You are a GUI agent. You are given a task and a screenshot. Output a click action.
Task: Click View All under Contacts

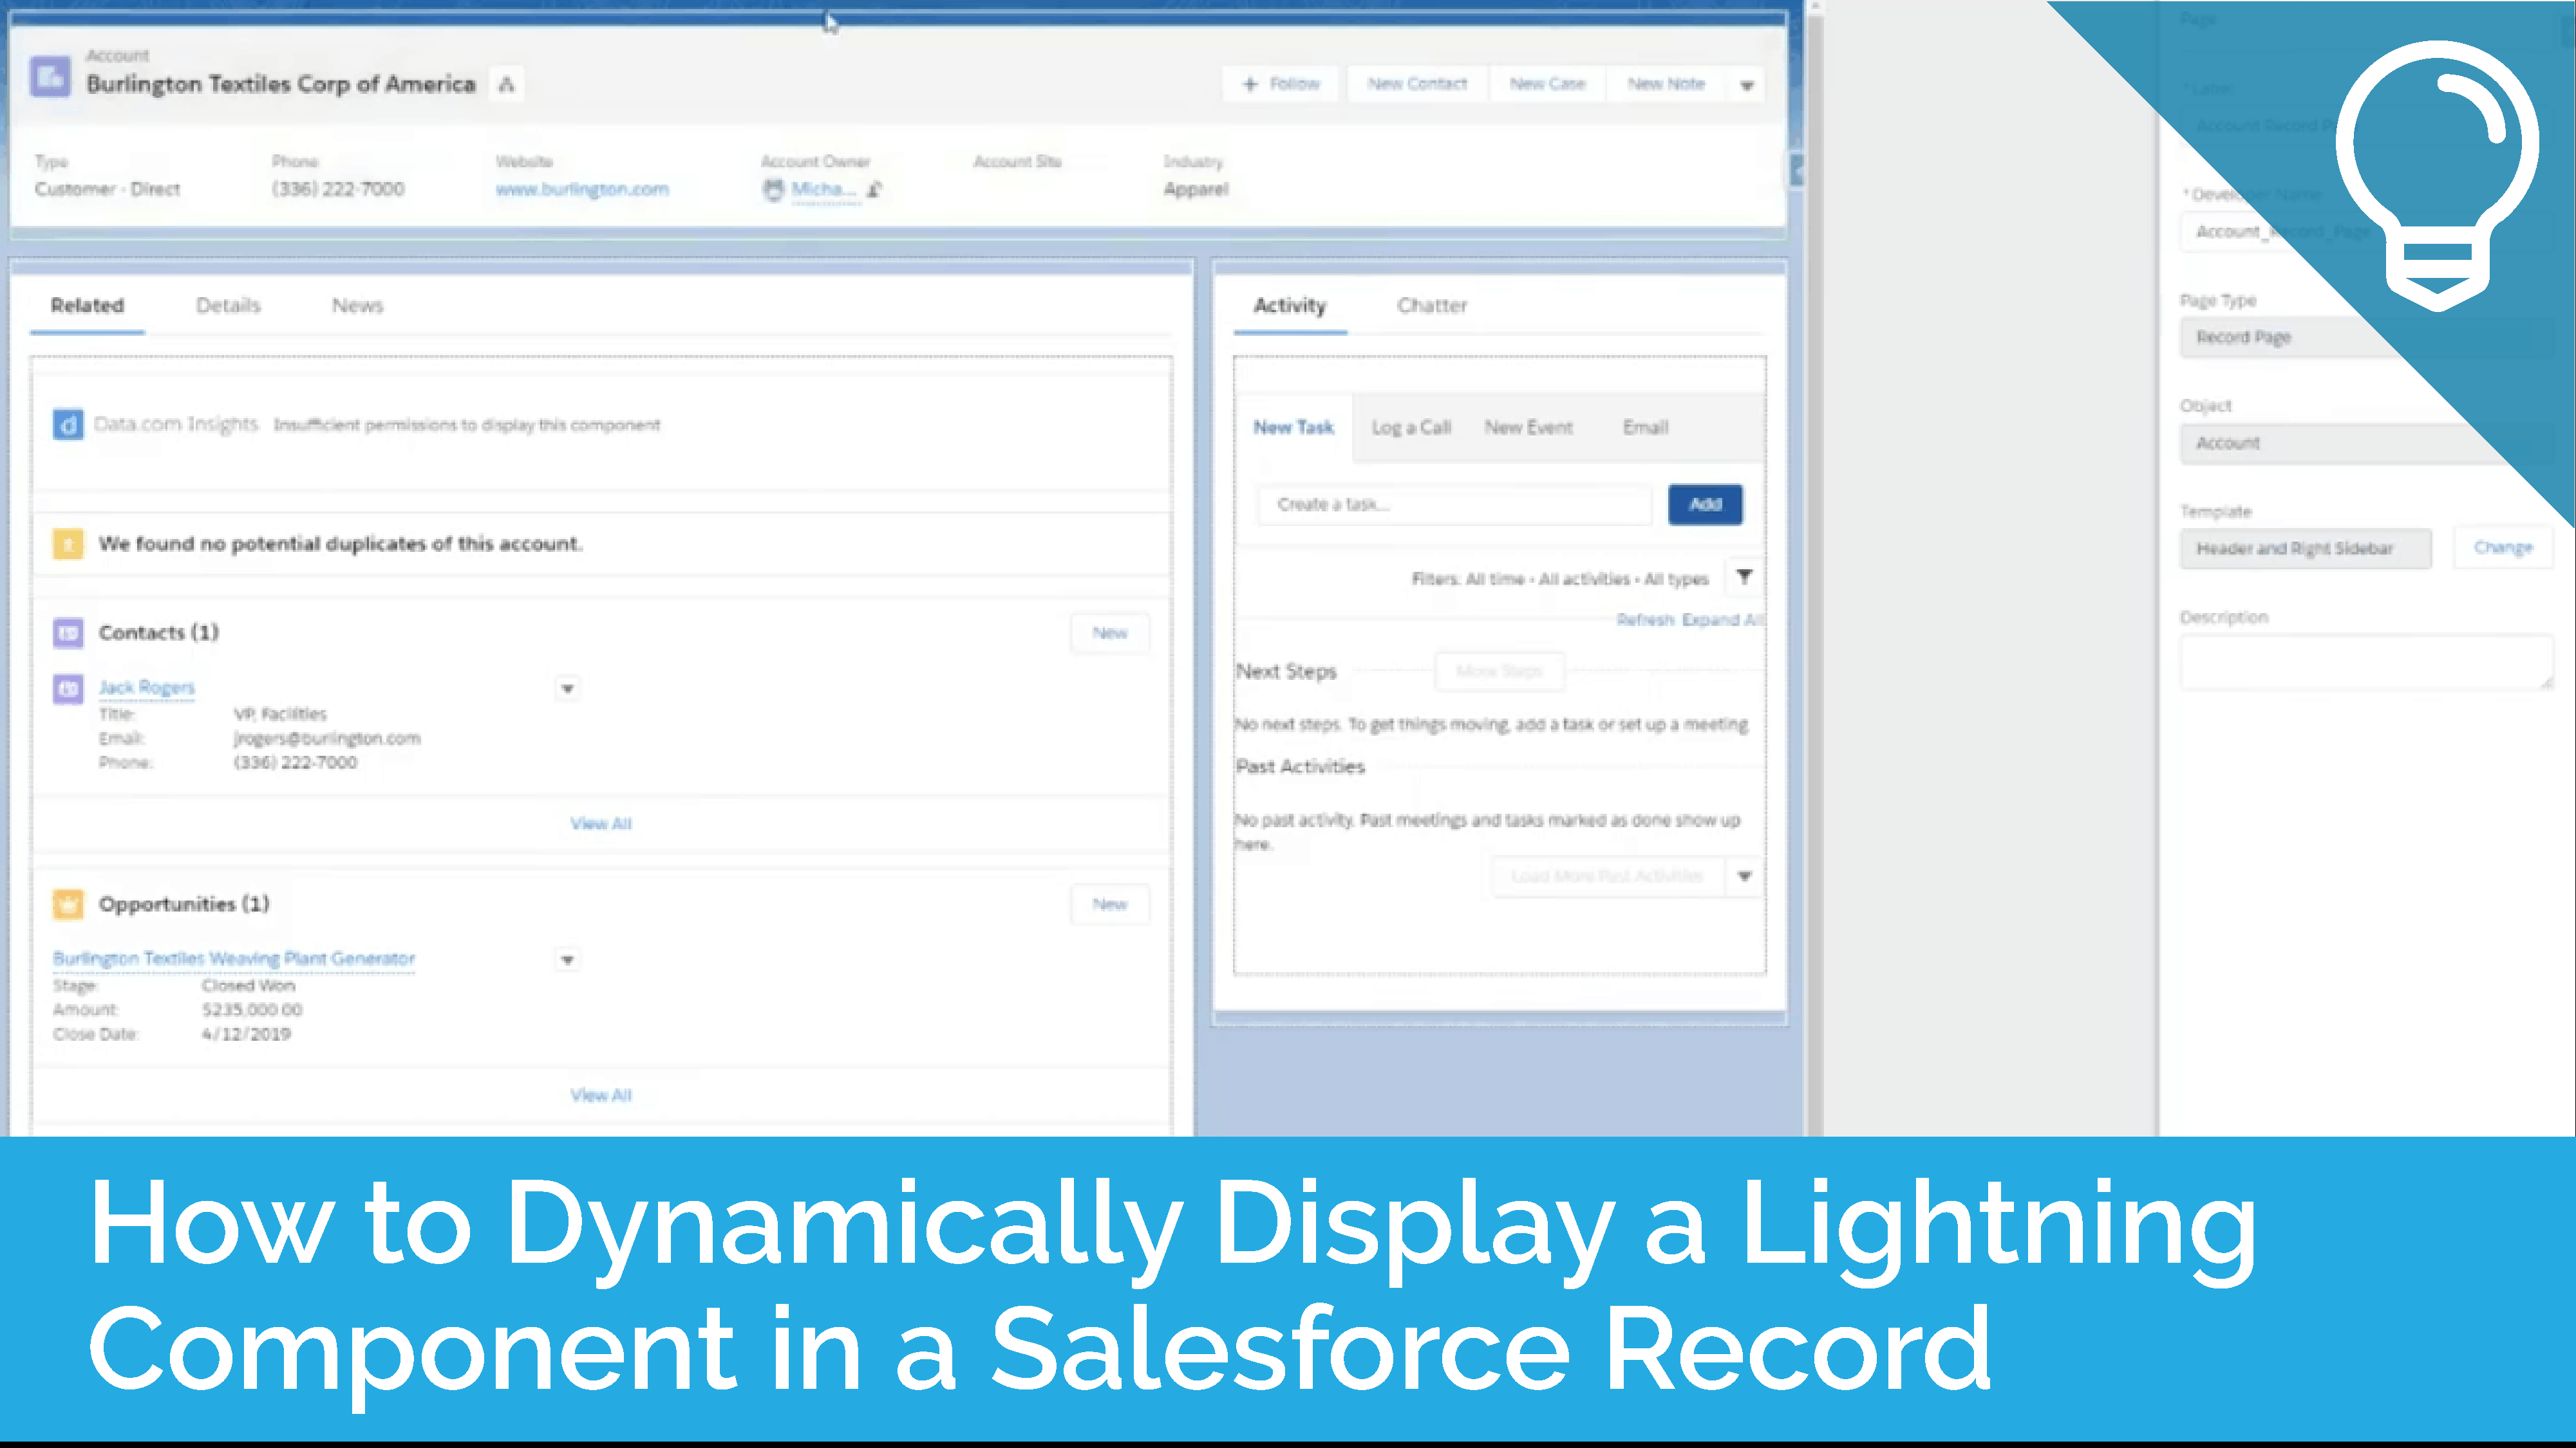(601, 823)
